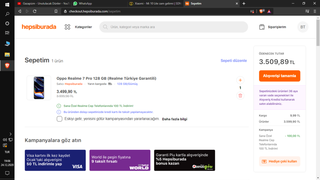Click Alışverişi tamamla button

[x=279, y=76]
